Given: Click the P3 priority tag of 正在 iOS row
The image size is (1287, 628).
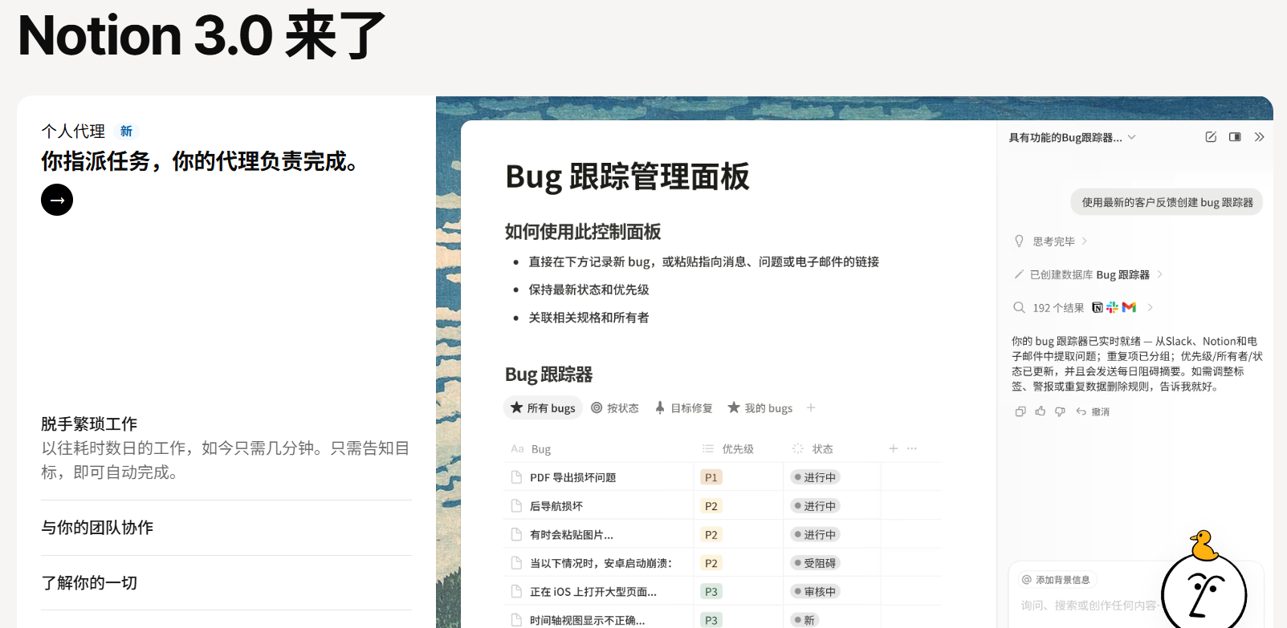Looking at the screenshot, I should click(x=711, y=591).
